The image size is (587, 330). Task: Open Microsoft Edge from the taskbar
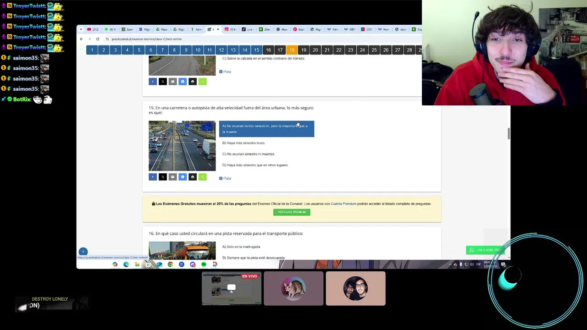pyautogui.click(x=126, y=264)
